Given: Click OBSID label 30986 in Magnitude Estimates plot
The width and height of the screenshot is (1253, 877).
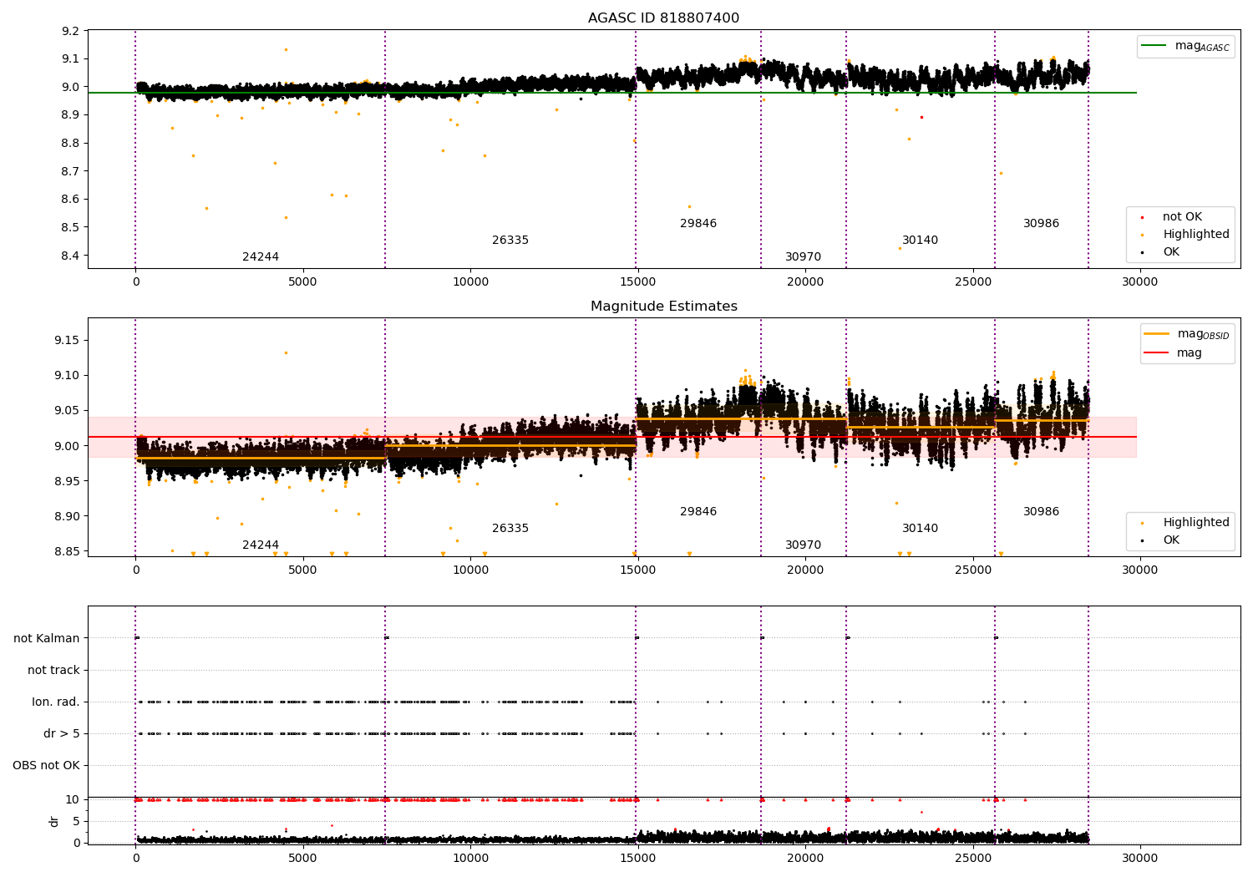Looking at the screenshot, I should pos(1041,512).
